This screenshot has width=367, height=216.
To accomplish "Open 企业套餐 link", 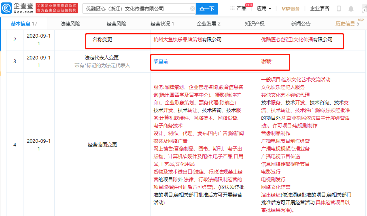I will [320, 8].
